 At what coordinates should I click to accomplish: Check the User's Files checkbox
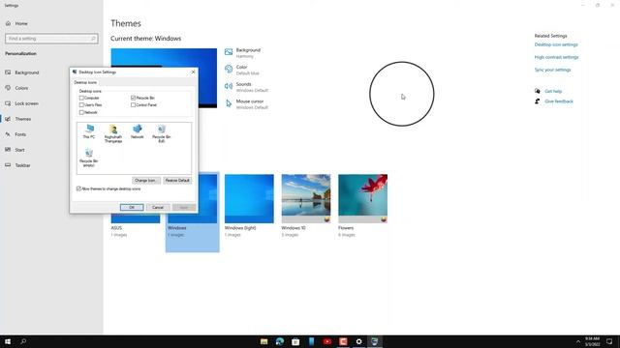81,105
